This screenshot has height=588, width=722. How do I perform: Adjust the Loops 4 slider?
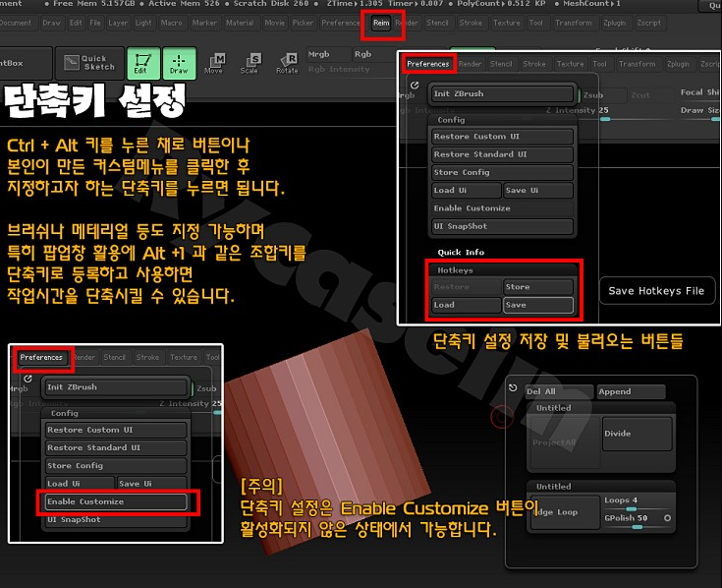coord(638,502)
